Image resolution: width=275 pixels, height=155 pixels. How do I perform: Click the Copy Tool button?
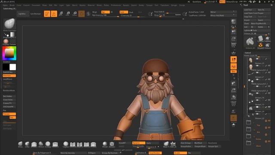[250, 17]
